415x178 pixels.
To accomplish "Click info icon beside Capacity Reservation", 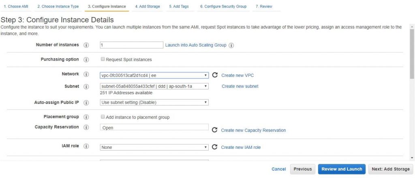I will tap(86, 127).
